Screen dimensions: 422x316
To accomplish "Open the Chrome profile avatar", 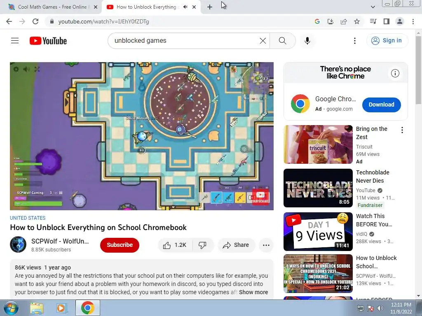I will click(x=400, y=21).
